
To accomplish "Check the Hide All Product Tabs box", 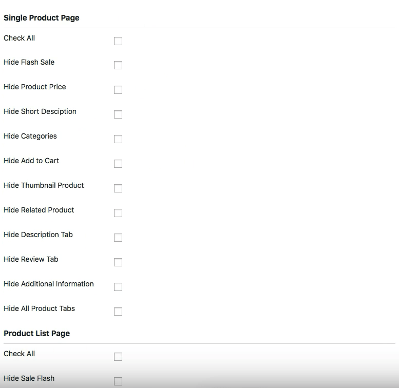I will [118, 312].
